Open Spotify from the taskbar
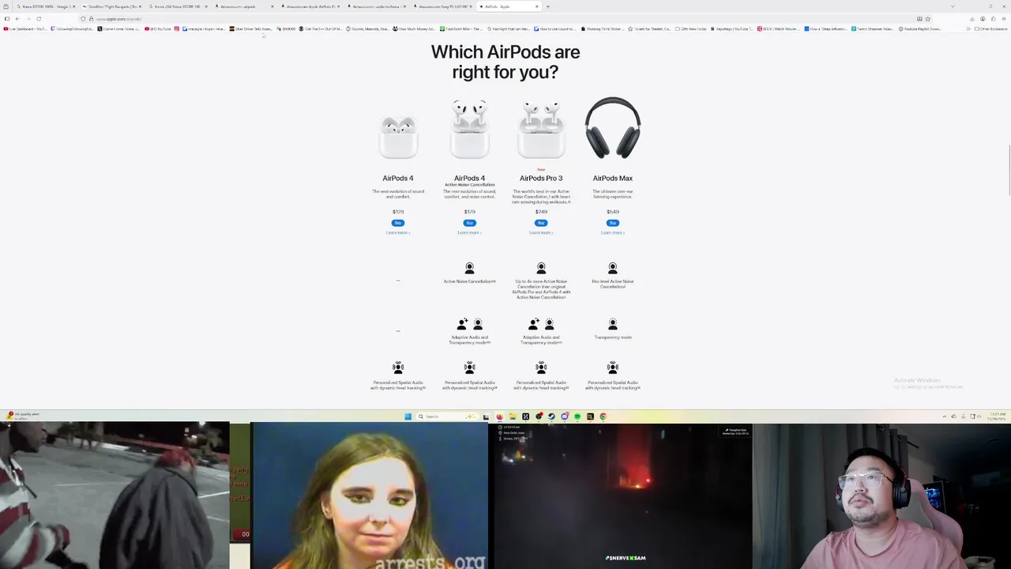The image size is (1011, 569). (x=577, y=416)
